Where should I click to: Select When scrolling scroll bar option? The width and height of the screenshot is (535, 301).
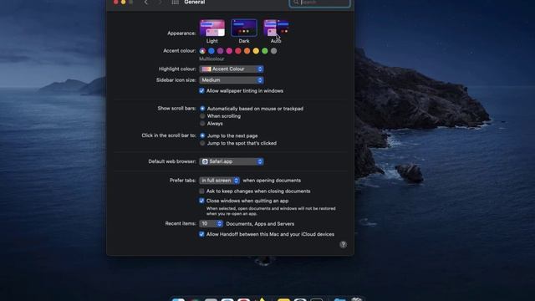(202, 116)
